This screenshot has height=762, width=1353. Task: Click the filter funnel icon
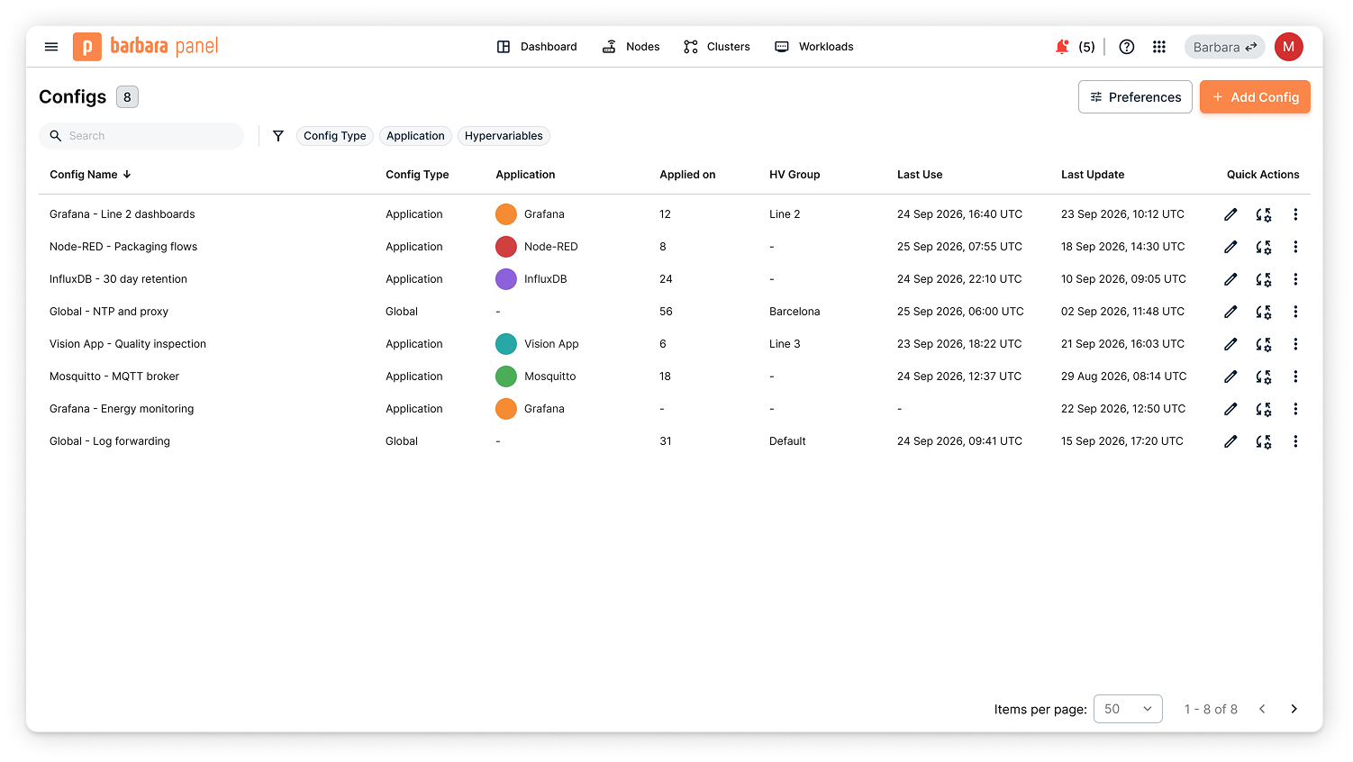[278, 136]
